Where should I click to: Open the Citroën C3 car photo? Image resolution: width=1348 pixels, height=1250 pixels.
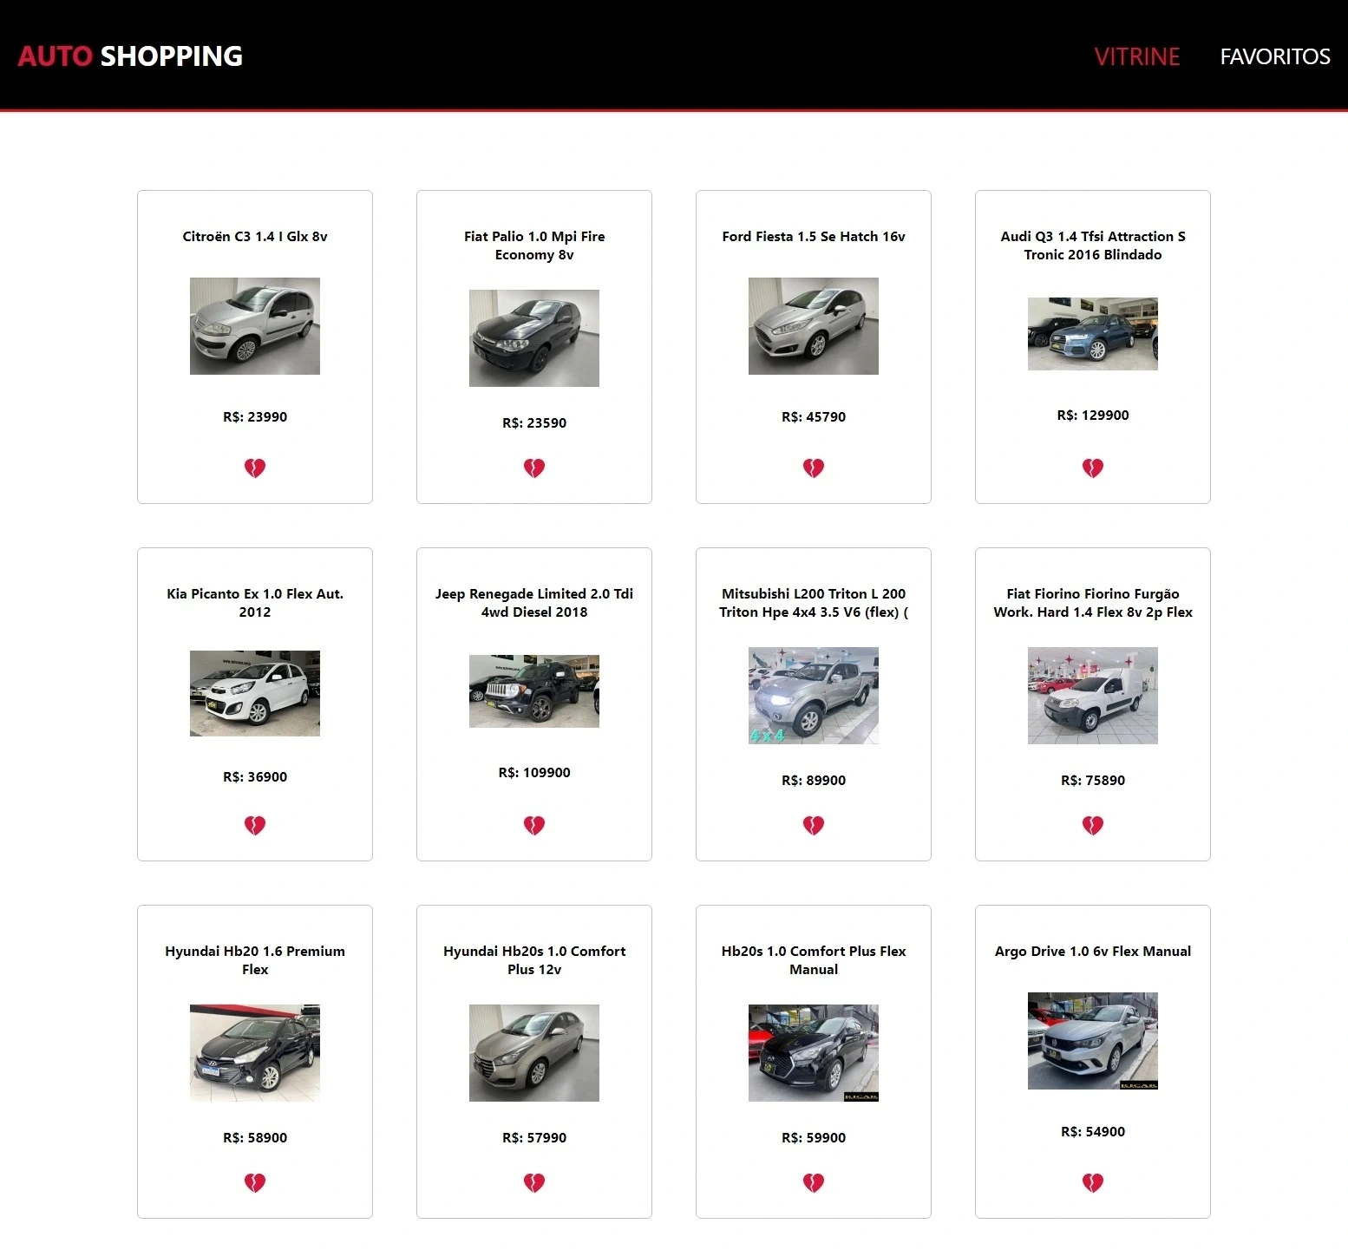coord(255,326)
